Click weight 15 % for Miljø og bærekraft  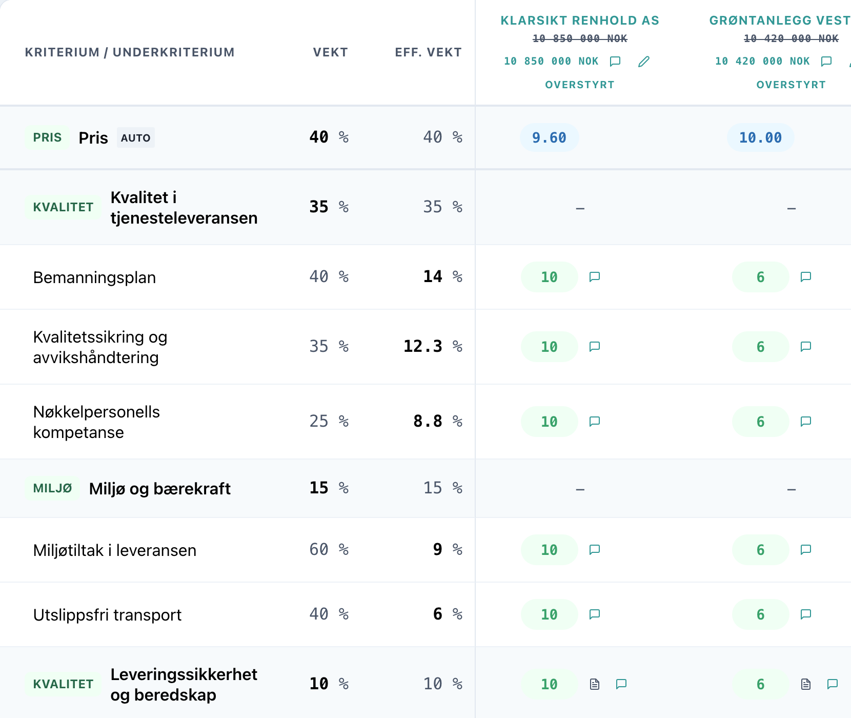click(329, 488)
